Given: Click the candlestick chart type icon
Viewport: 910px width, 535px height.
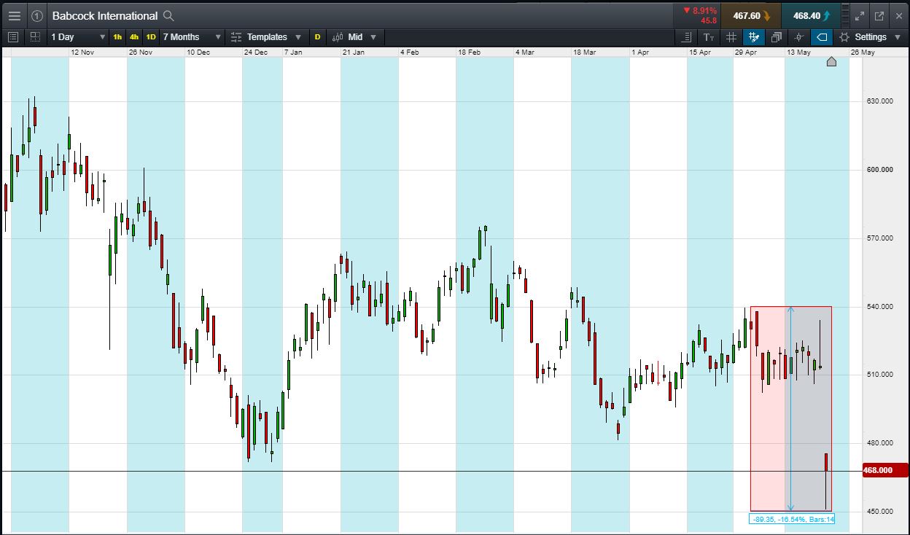Looking at the screenshot, I should (338, 36).
